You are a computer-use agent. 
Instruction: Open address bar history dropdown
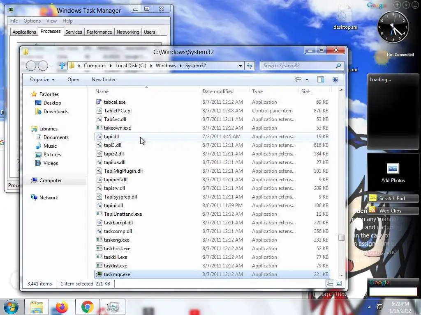[x=240, y=66]
